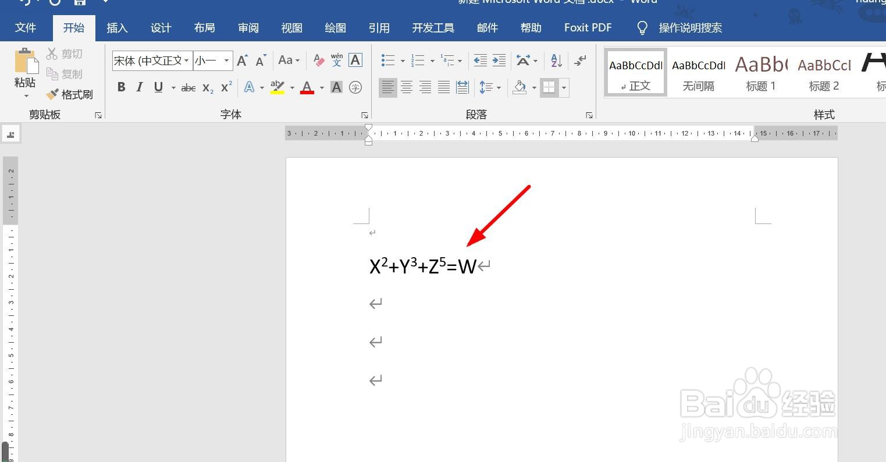Open the 文件 (File) tab
This screenshot has height=462, width=886.
pyautogui.click(x=26, y=27)
